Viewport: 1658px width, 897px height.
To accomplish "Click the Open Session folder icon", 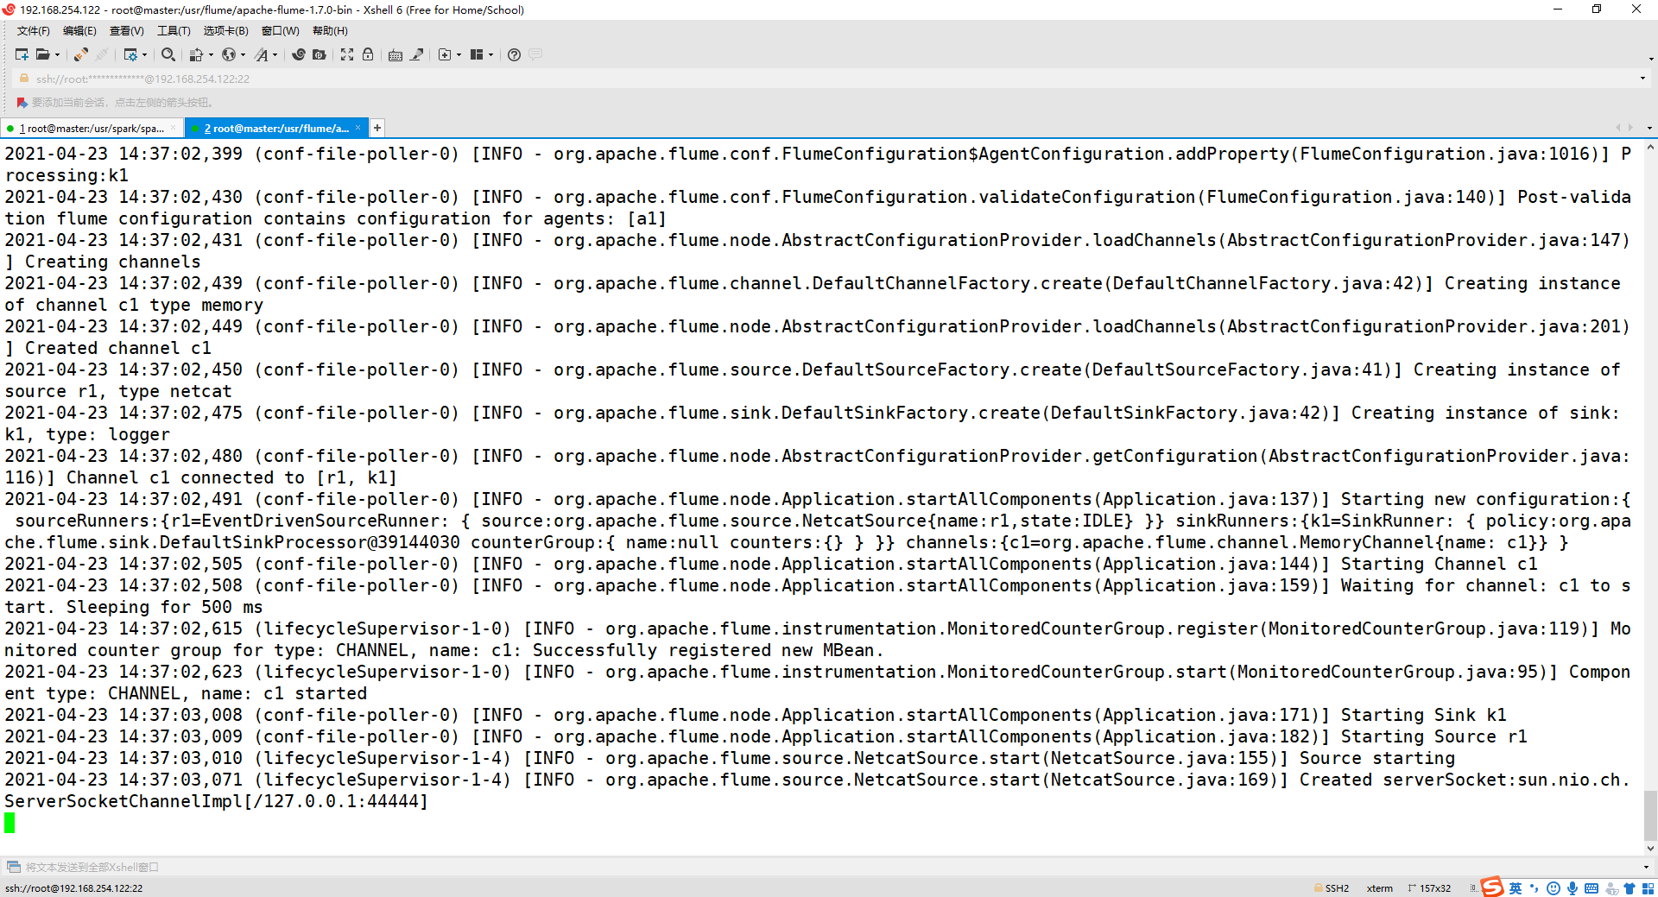I will (x=42, y=54).
